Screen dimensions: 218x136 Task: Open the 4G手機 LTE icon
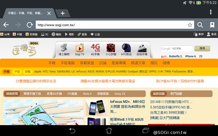[x=95, y=50]
